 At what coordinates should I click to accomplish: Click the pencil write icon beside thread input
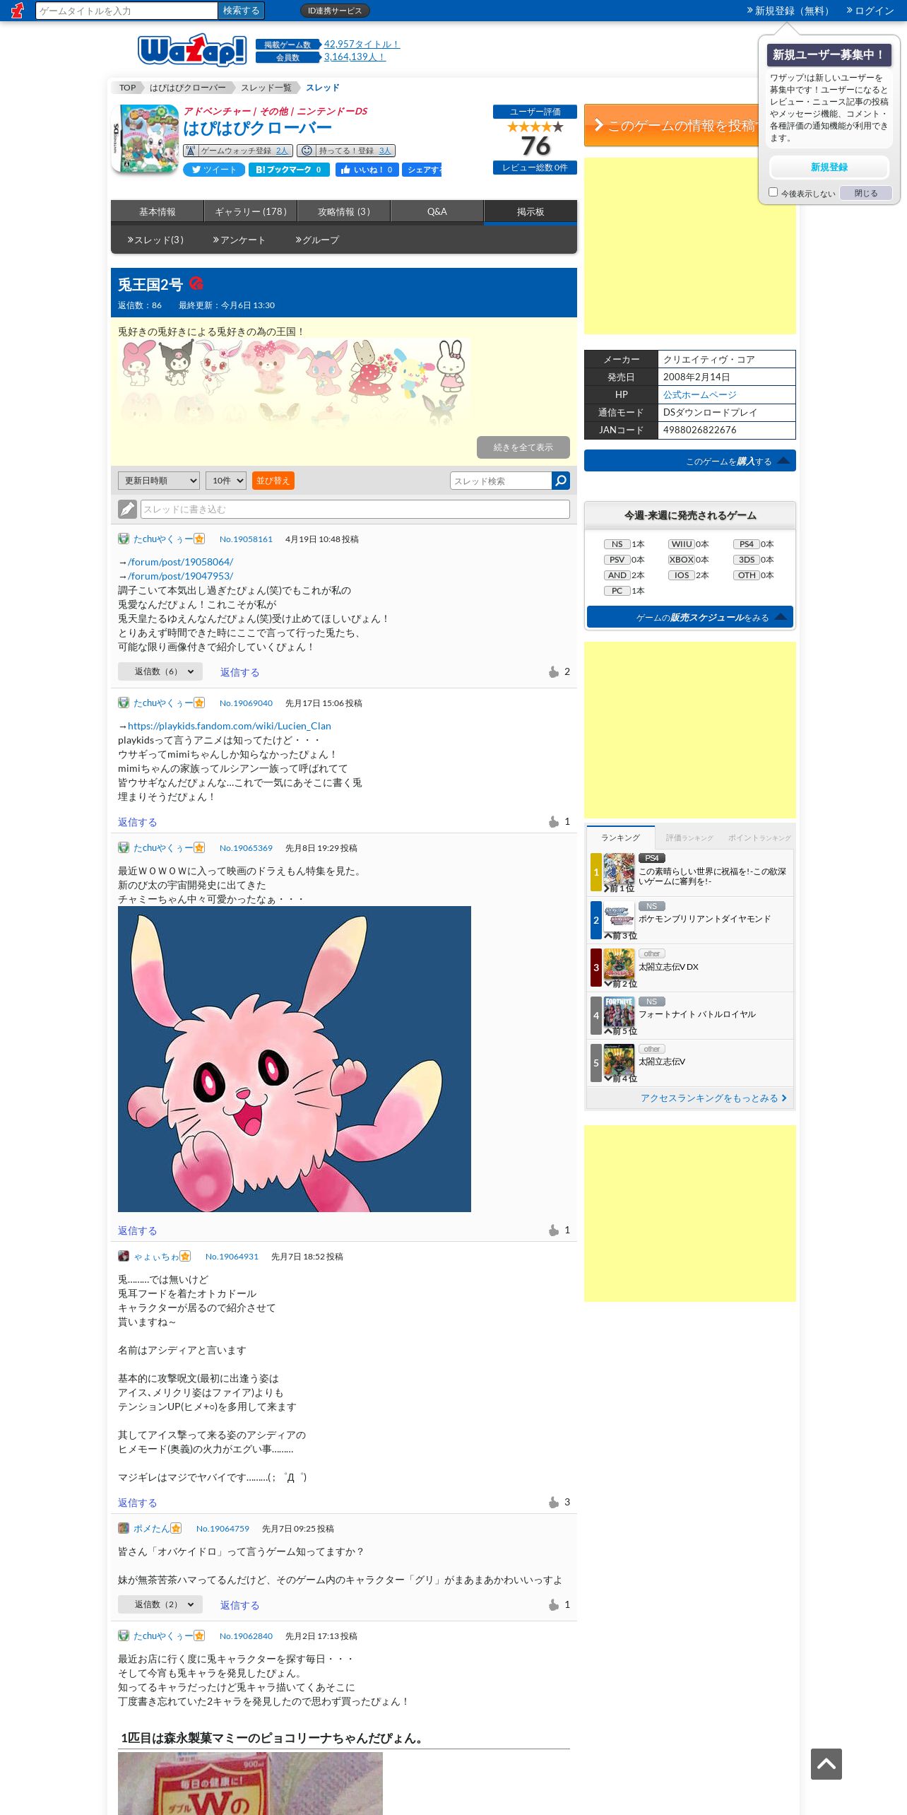(x=127, y=509)
